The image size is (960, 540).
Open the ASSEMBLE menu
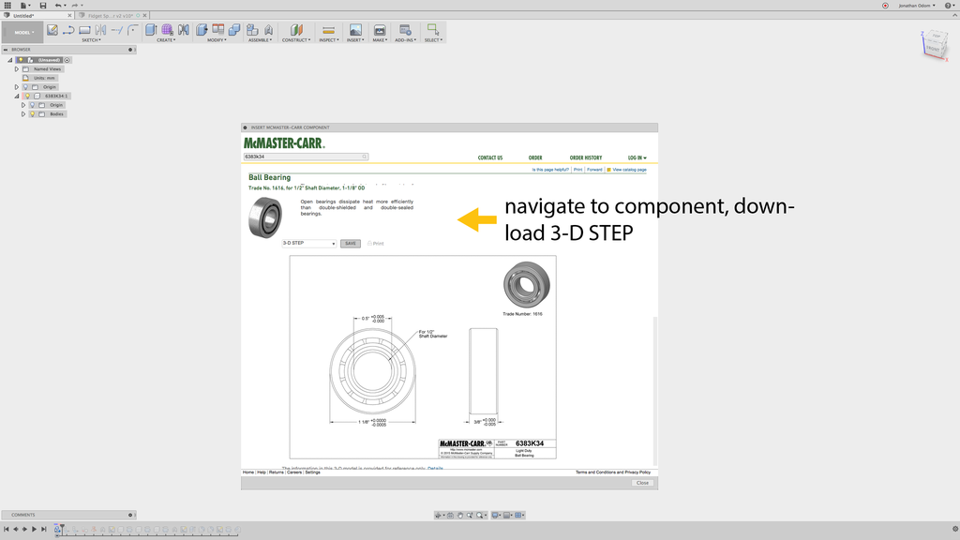coord(260,40)
